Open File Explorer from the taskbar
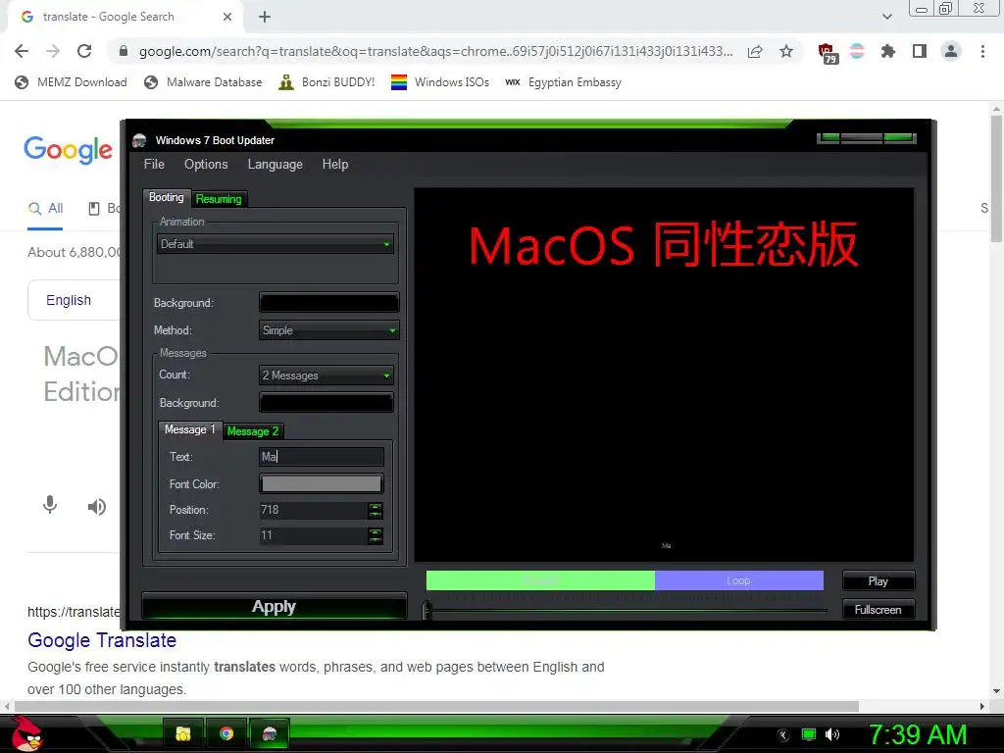Screen dimensions: 1004x753 [183, 733]
